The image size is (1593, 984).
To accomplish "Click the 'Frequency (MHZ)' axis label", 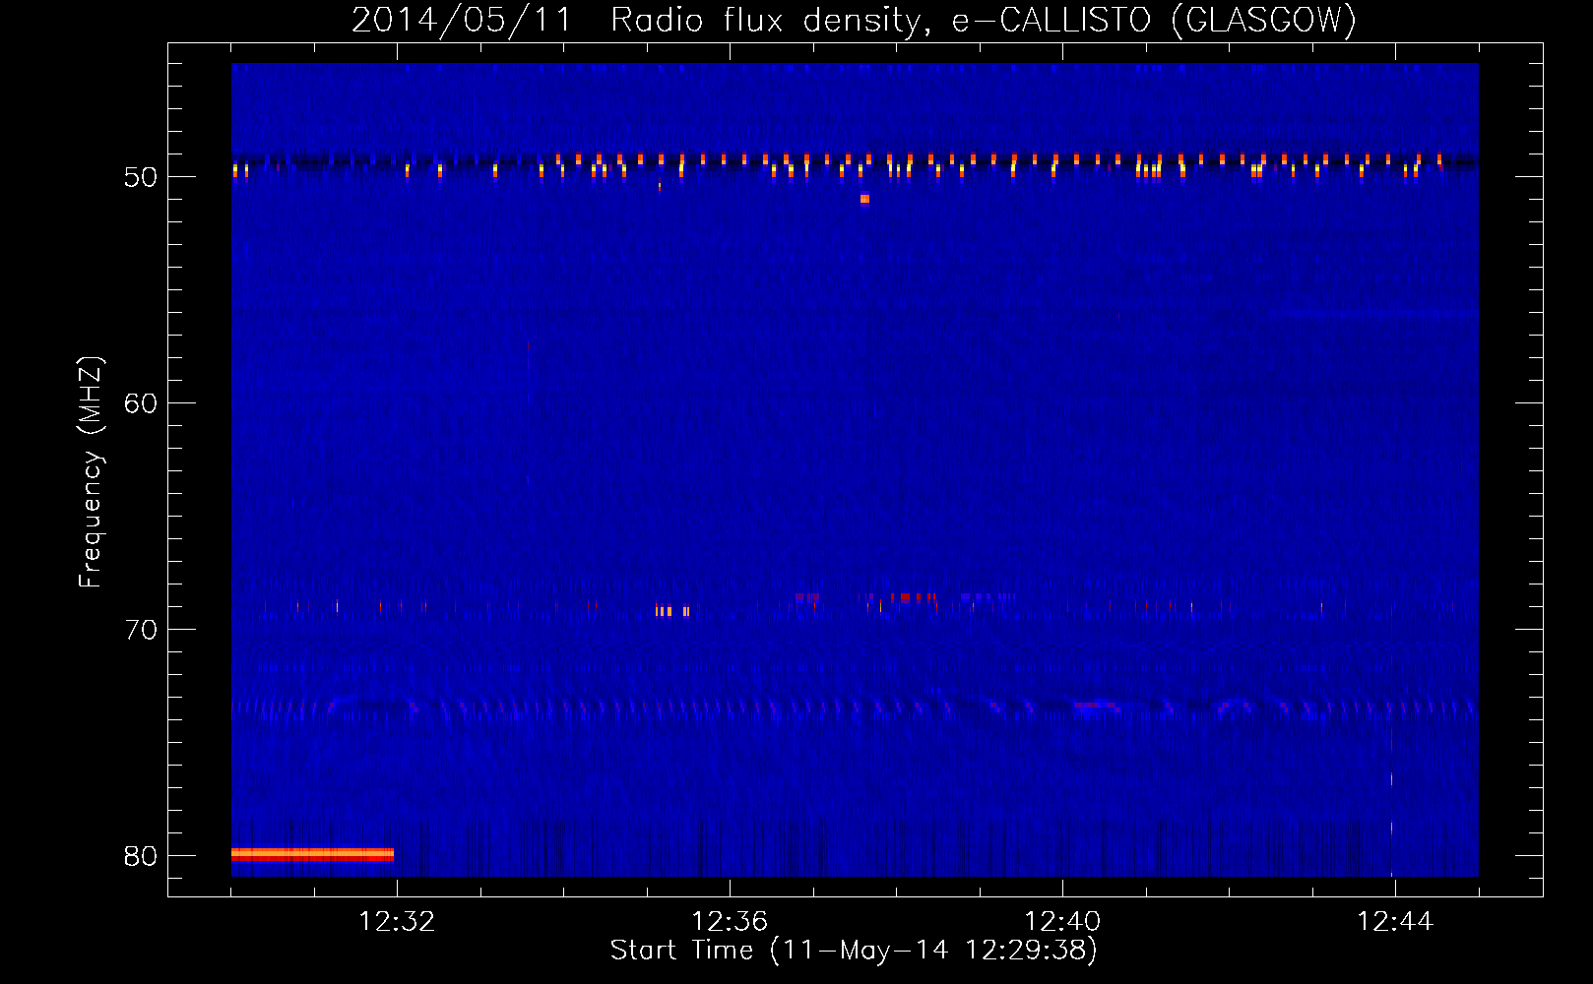I will 90,472.
